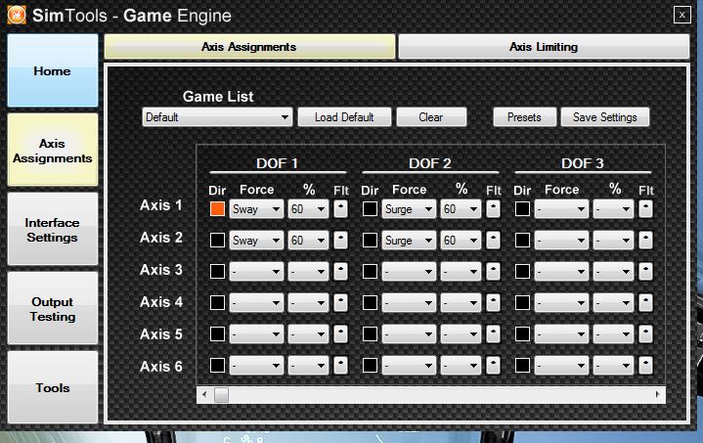Viewport: 703px width, 443px height.
Task: Open the Axis 4 DOF 2 filter button
Action: click(493, 302)
